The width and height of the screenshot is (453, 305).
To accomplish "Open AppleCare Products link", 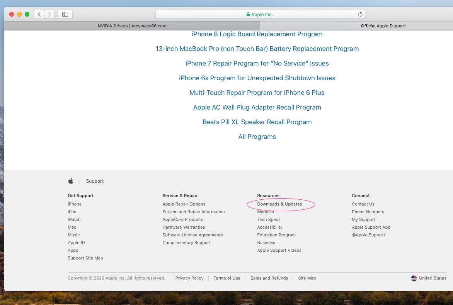I will click(182, 220).
